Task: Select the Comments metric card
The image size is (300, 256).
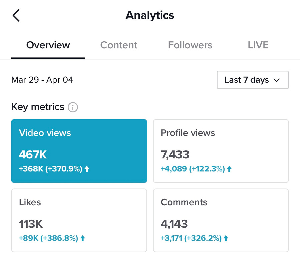Action: [221, 220]
